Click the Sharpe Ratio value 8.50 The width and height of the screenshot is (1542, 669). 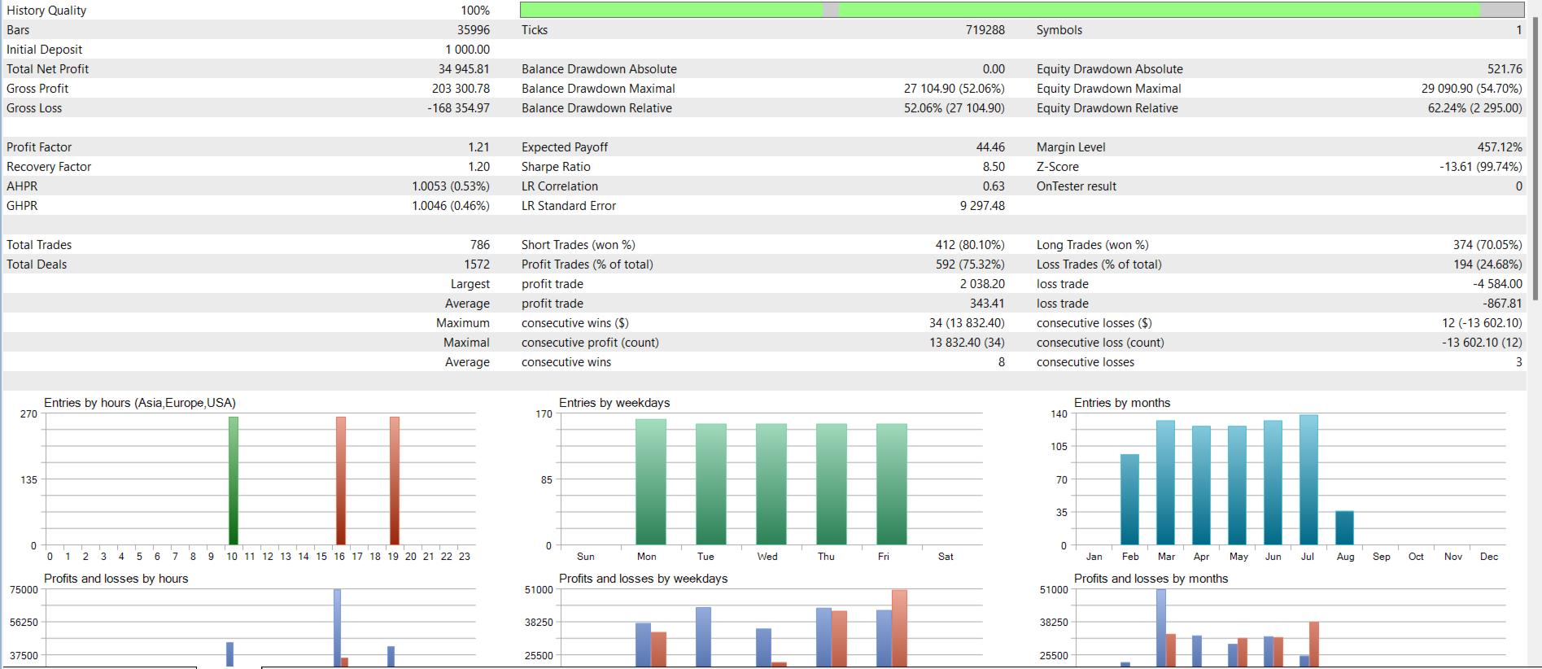pos(994,167)
